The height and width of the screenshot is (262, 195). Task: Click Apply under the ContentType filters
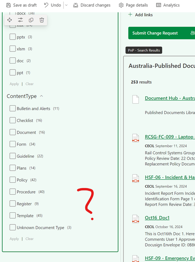point(14,239)
